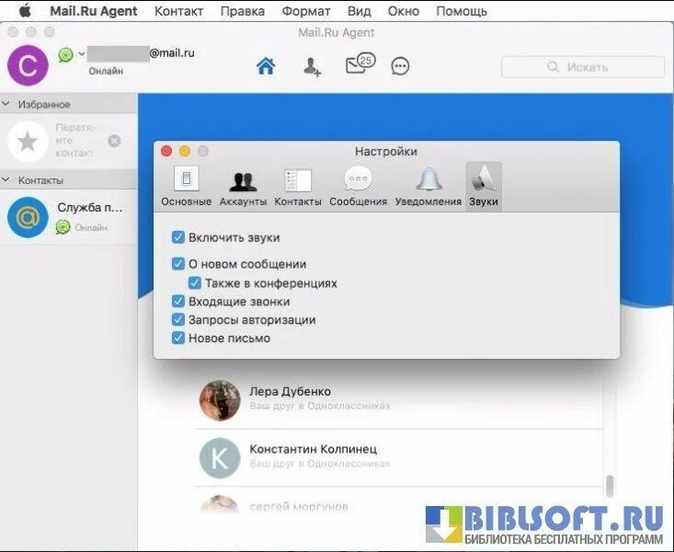This screenshot has width=674, height=552.
Task: Open the Окно menu
Action: (x=403, y=11)
